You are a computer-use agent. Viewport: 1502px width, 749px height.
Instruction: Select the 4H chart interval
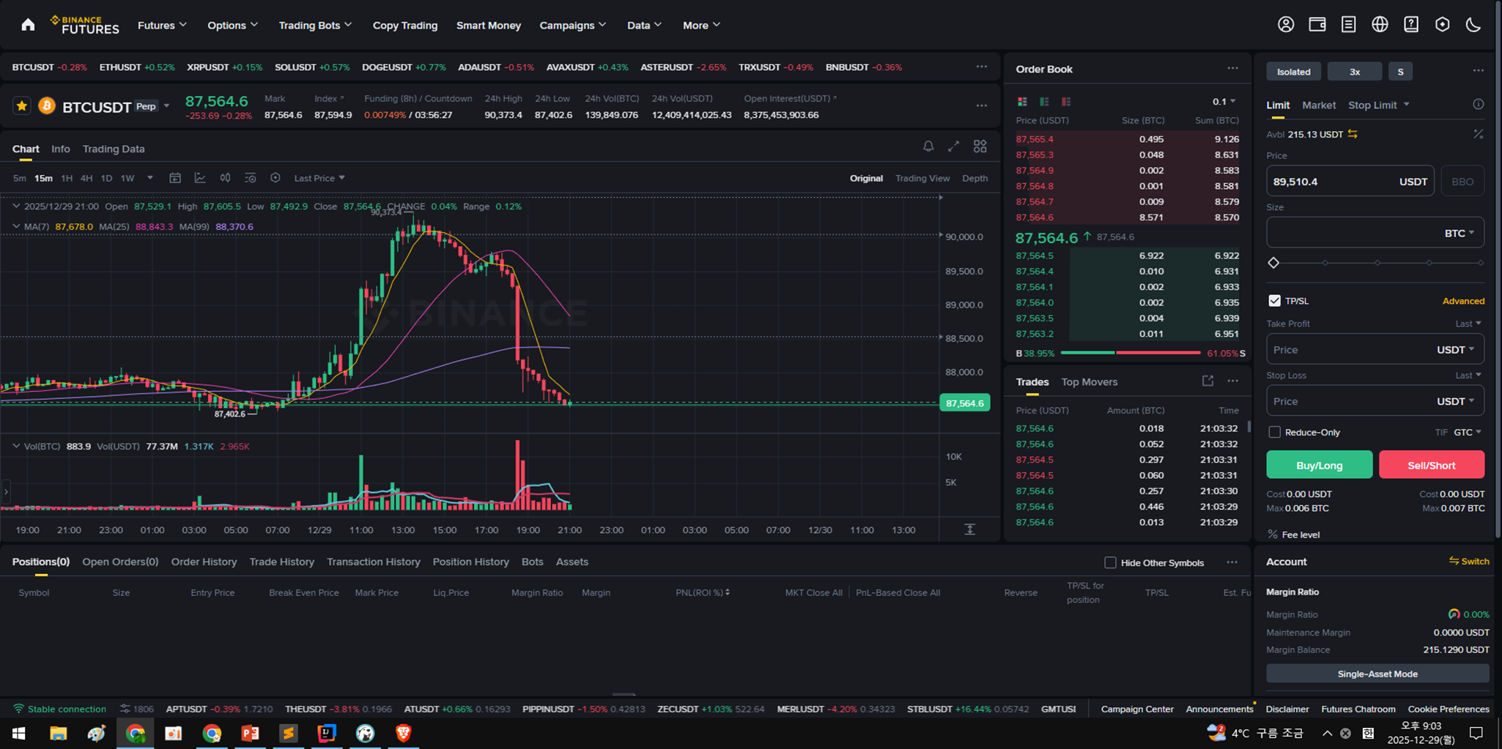pyautogui.click(x=86, y=178)
